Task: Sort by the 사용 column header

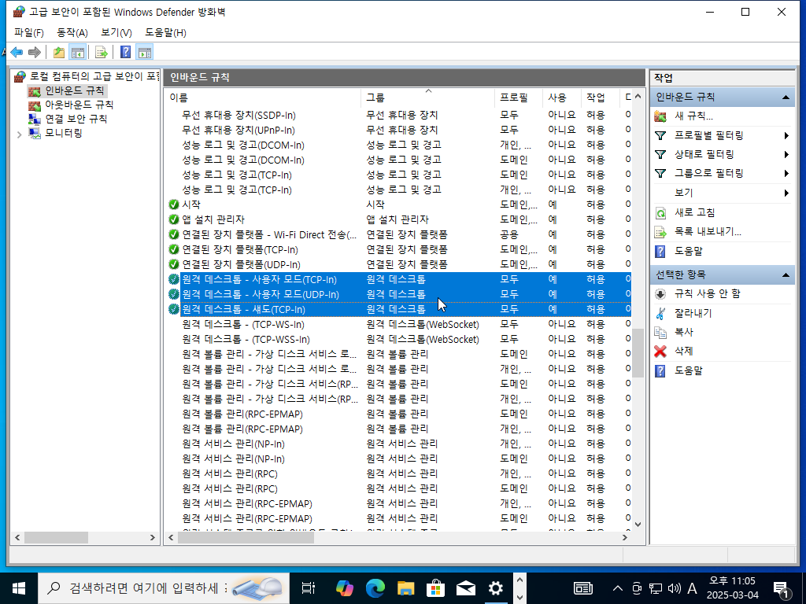Action: coord(562,98)
